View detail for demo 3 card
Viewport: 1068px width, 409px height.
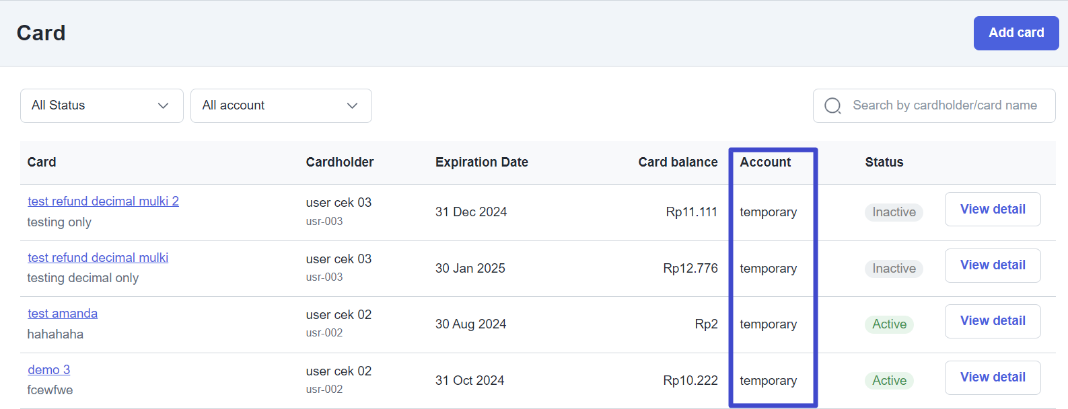[992, 377]
